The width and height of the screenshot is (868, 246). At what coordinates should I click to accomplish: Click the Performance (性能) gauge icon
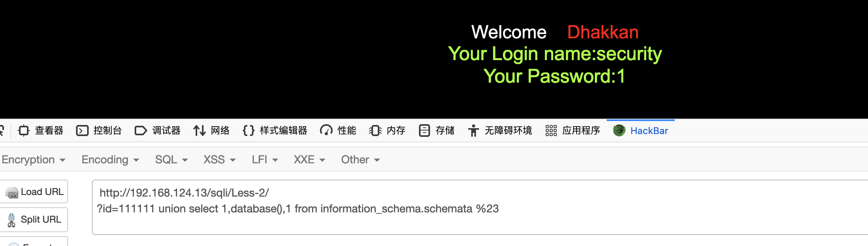pos(326,131)
